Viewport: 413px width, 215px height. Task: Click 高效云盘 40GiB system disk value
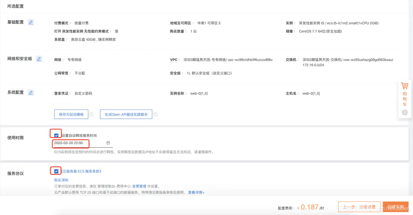click(x=93, y=39)
